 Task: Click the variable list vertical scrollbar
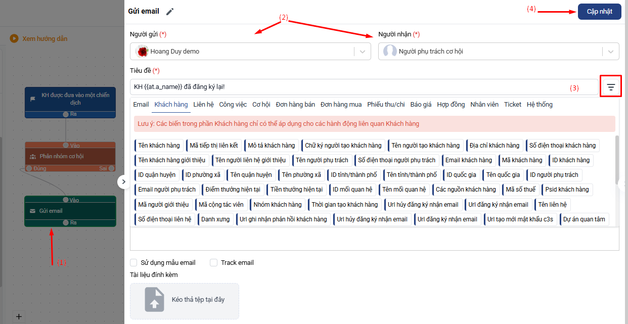click(x=616, y=159)
